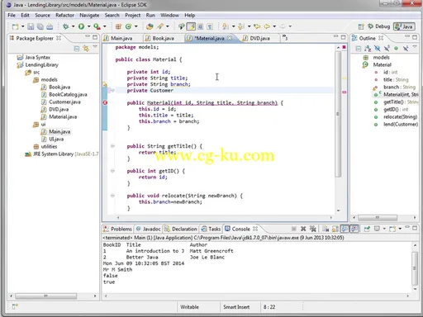Screen dimensions: 423x317
Task: Open dropdown arrow next to New icon
Action: coord(22,26)
